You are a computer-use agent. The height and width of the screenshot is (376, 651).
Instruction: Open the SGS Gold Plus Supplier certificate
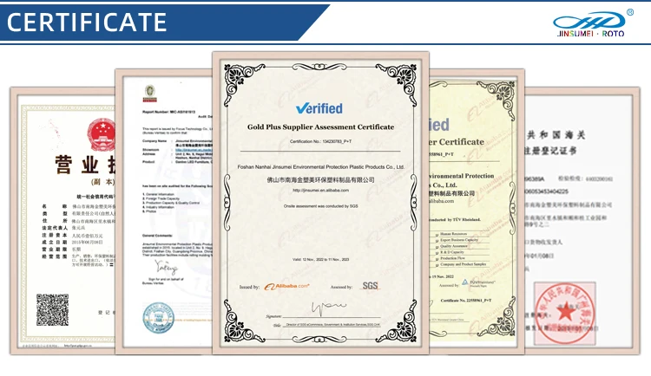point(320,203)
